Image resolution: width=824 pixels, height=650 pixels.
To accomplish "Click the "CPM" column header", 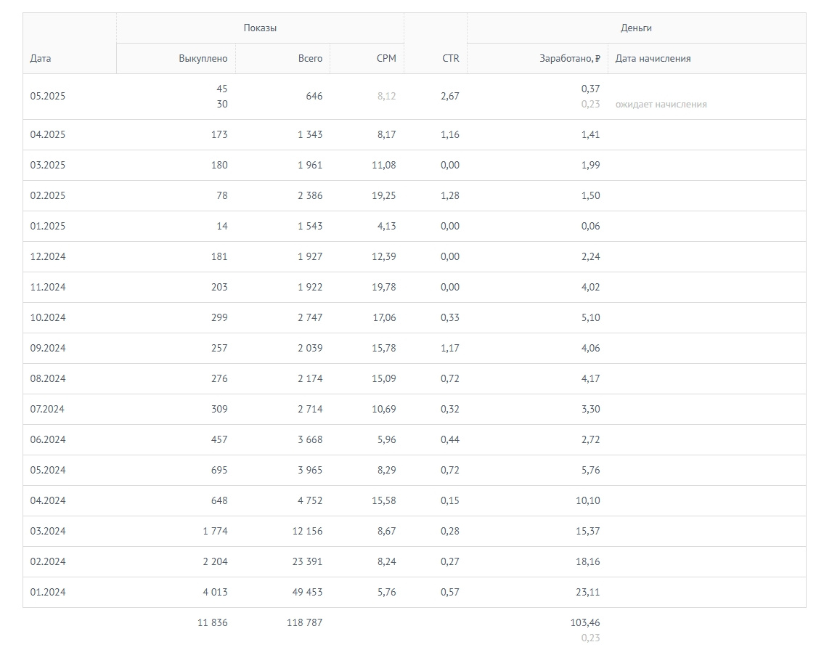I will click(x=386, y=59).
